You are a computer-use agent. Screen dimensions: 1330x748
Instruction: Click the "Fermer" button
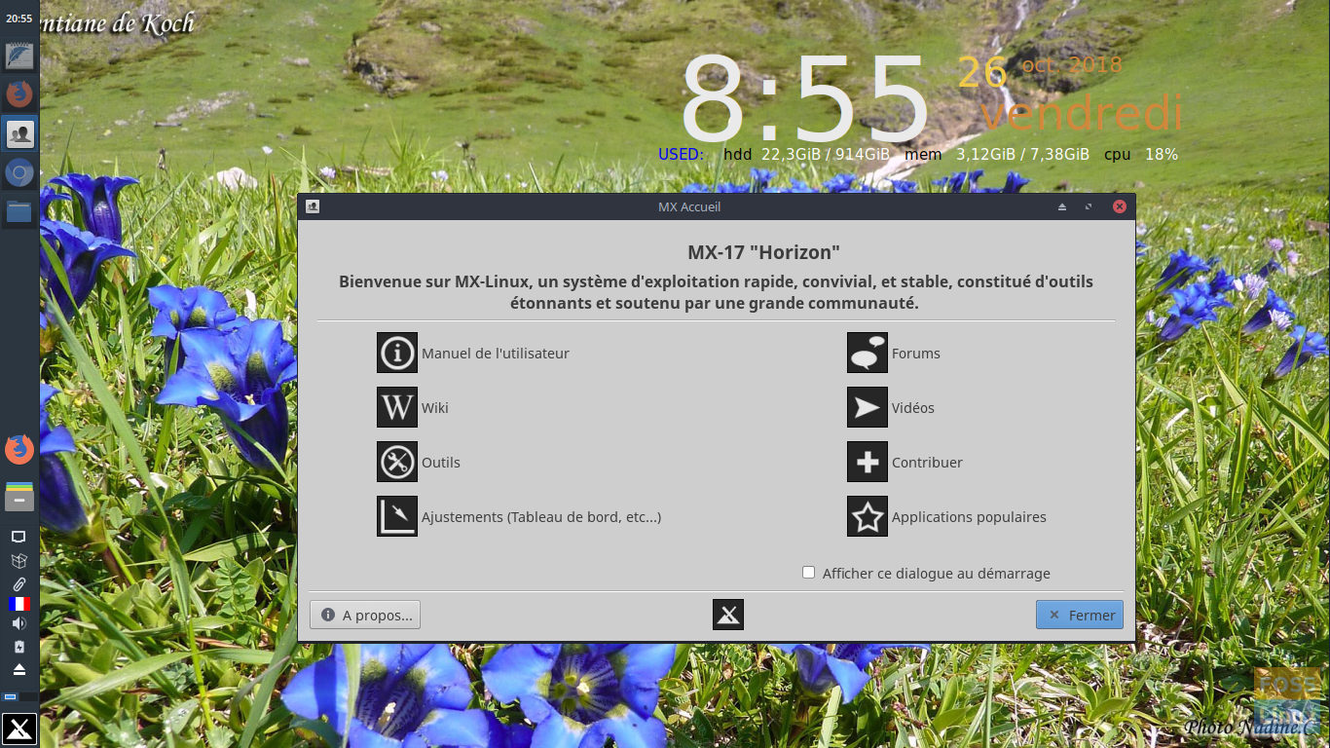(1079, 615)
